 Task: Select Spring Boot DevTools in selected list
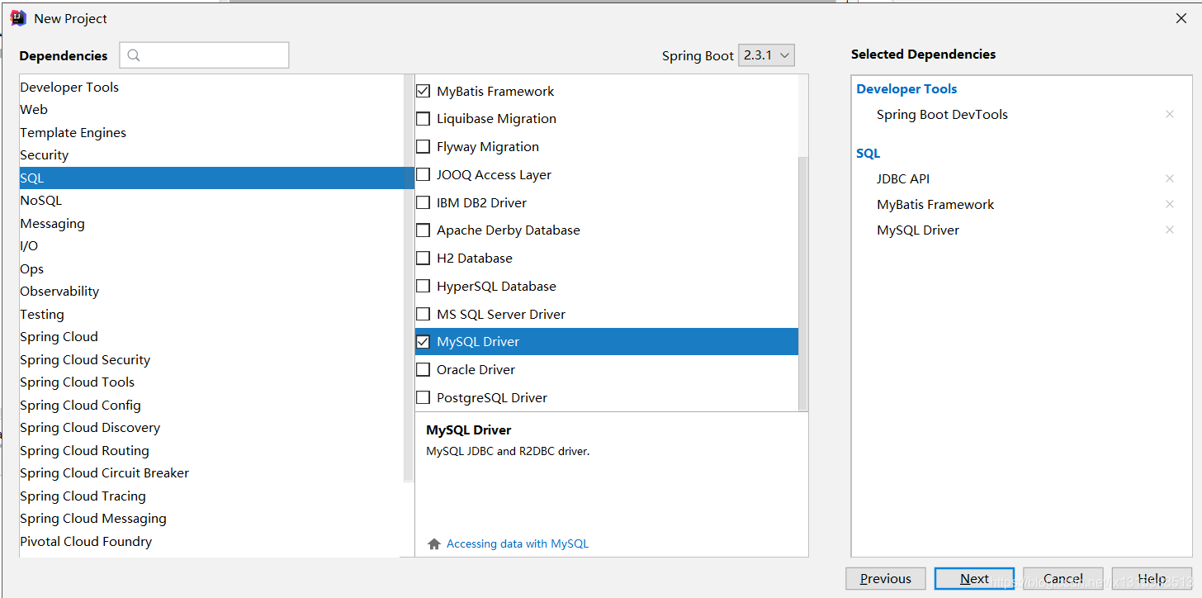click(x=942, y=115)
